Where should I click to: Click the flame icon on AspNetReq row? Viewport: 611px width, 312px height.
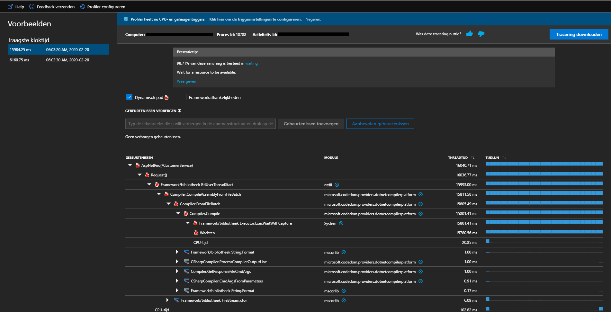[138, 165]
